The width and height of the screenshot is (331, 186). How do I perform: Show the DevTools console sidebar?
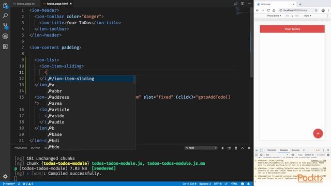[x=257, y=155]
